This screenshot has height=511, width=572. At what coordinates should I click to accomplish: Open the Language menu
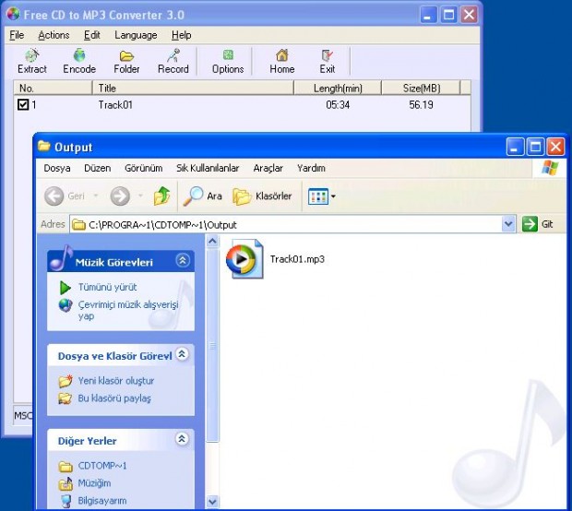(x=136, y=35)
